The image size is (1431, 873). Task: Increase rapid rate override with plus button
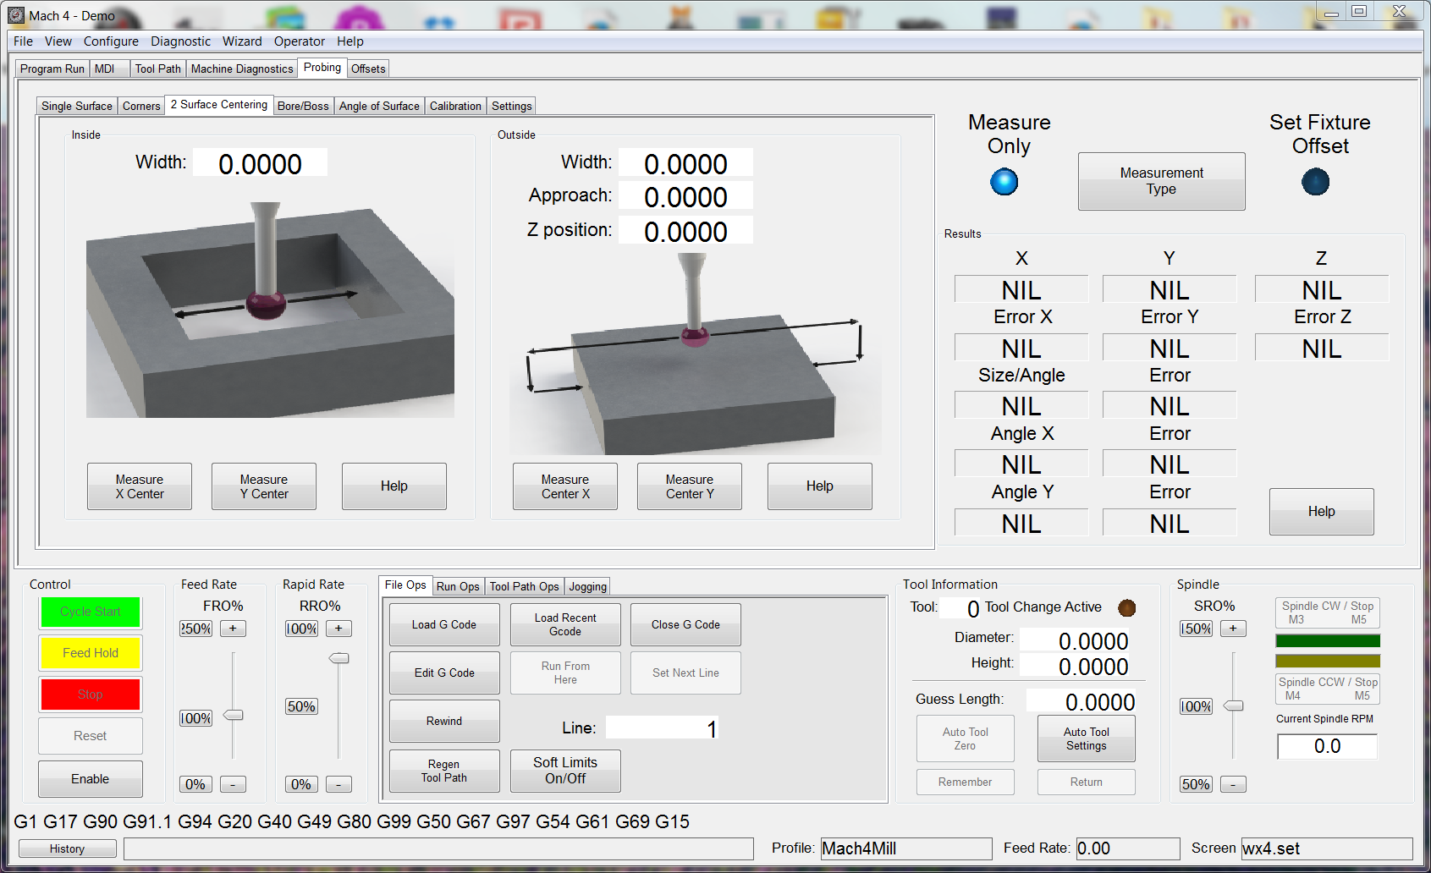338,629
